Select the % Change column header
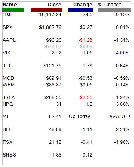 [x=110, y=5]
